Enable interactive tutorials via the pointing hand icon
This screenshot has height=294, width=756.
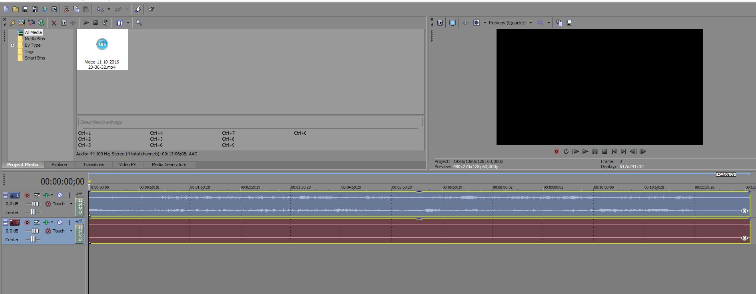click(x=138, y=9)
